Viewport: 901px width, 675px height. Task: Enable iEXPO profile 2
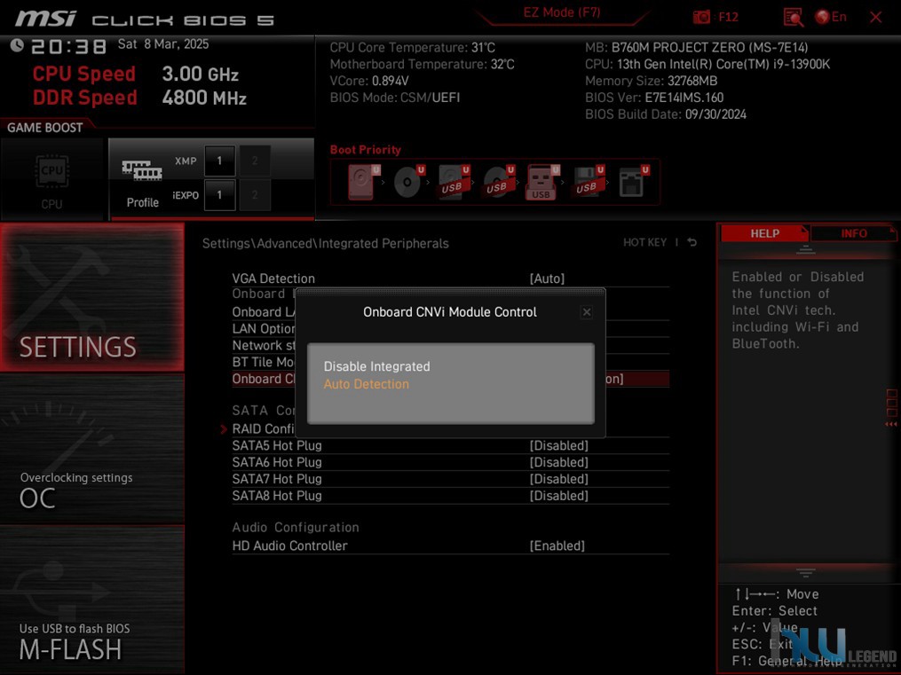point(255,195)
